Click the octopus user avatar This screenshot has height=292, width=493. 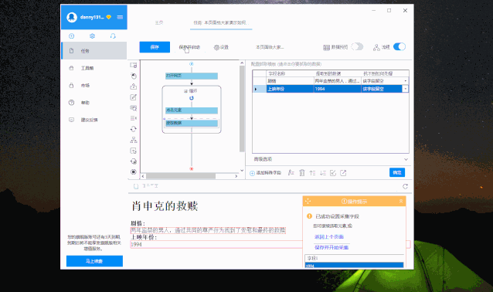[72, 17]
